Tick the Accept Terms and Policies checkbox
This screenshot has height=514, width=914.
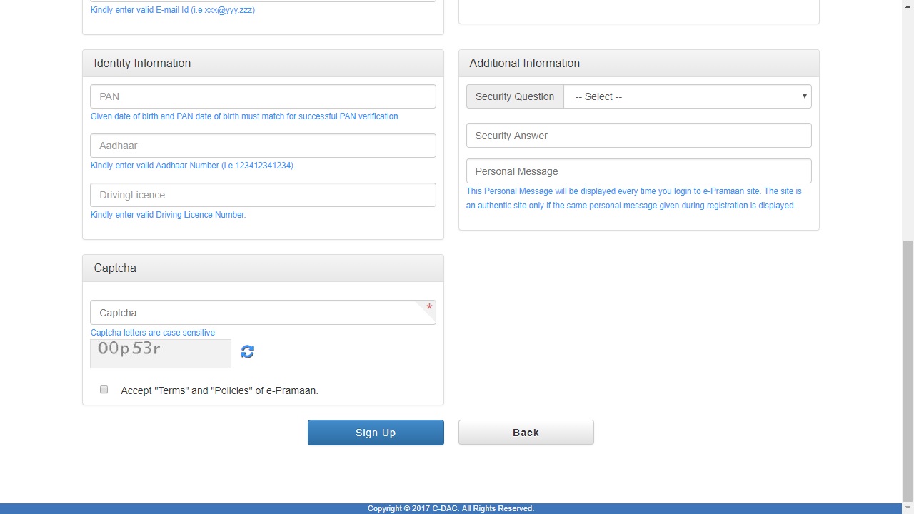click(104, 390)
